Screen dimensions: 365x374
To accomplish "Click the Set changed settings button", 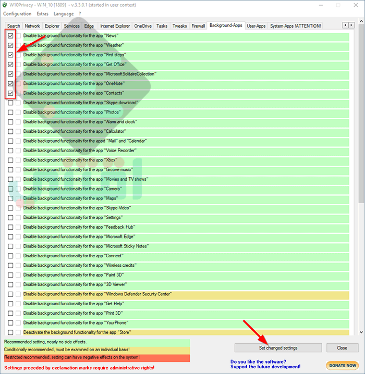I will click(278, 348).
